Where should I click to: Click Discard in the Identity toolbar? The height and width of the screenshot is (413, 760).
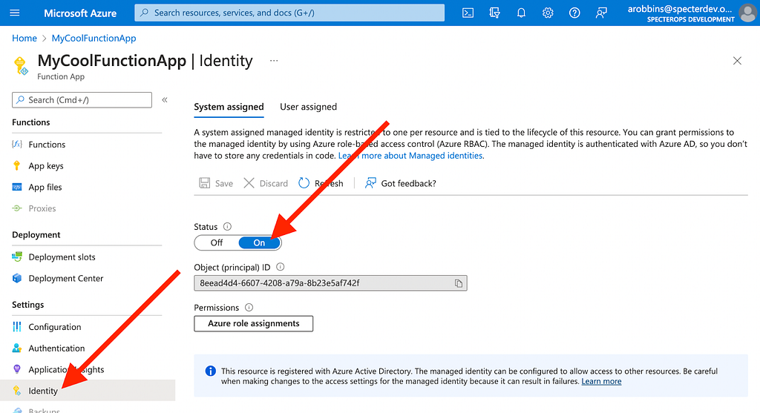point(266,183)
